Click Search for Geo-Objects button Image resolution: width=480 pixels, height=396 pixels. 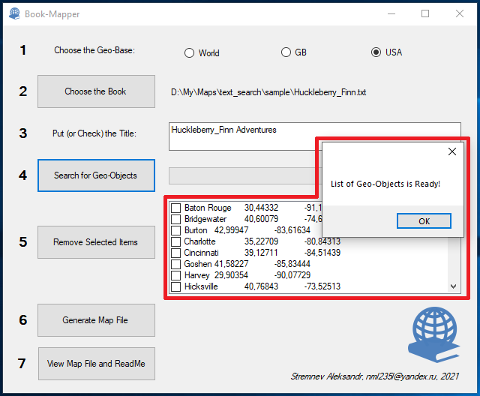click(x=96, y=175)
